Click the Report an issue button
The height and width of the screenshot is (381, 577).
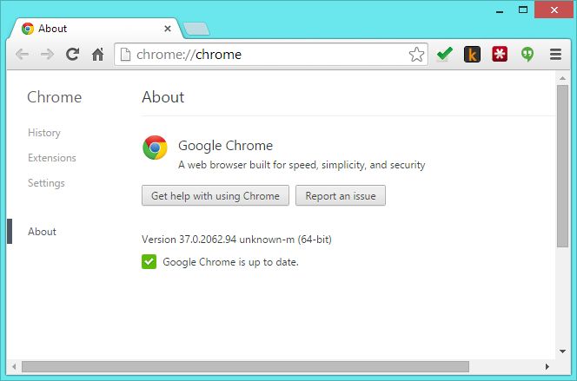pos(341,195)
